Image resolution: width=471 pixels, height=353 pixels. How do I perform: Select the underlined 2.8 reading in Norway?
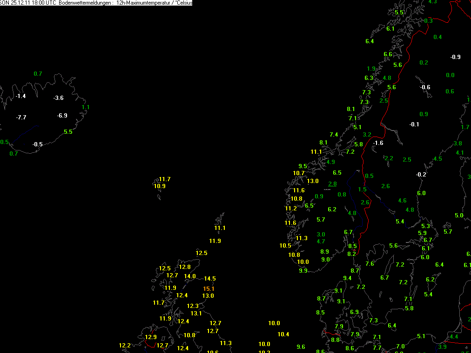coord(332,184)
